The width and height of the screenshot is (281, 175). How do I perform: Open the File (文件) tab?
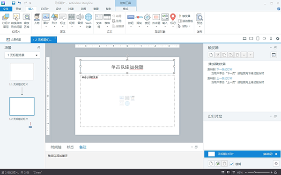tap(6, 9)
